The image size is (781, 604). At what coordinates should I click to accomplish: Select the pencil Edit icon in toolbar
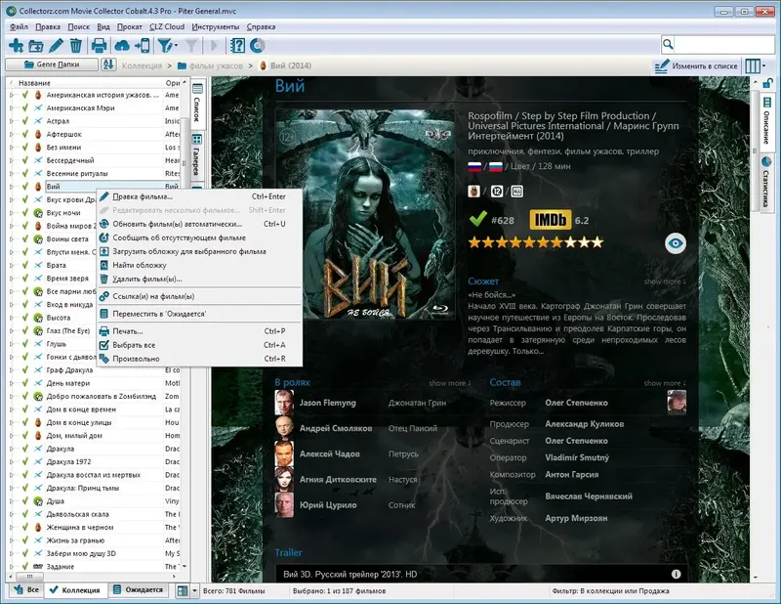[54, 45]
